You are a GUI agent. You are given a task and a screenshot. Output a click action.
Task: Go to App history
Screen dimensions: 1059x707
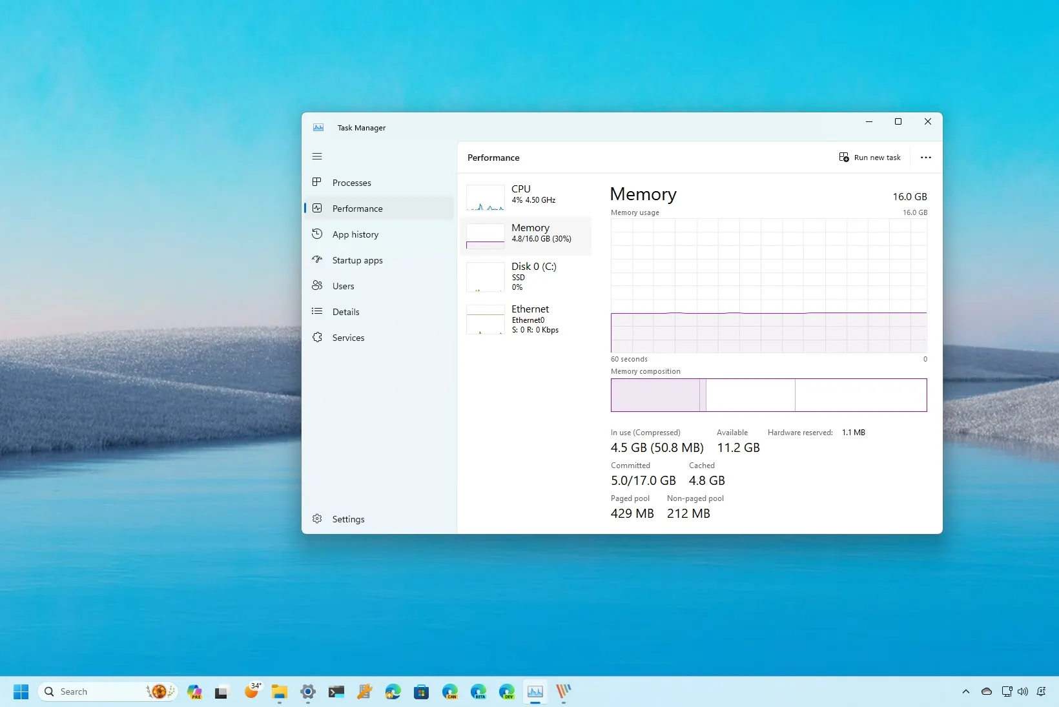(x=379, y=234)
